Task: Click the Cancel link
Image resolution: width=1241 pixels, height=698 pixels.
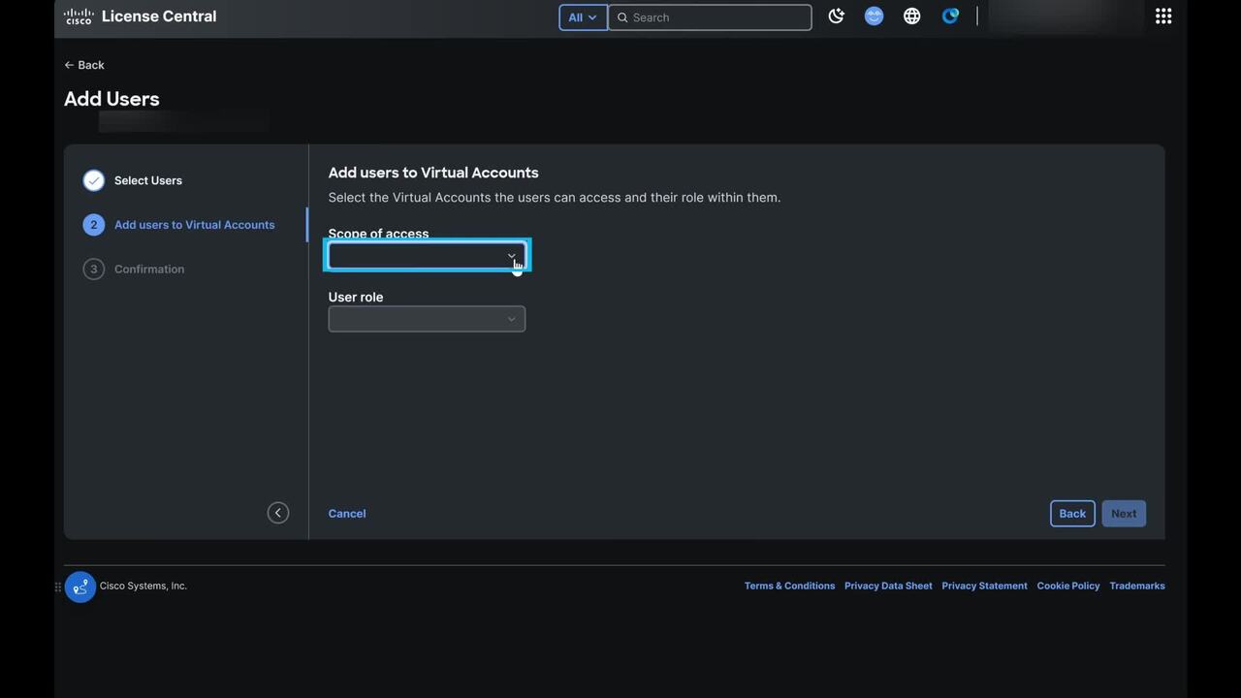Action: [x=347, y=514]
